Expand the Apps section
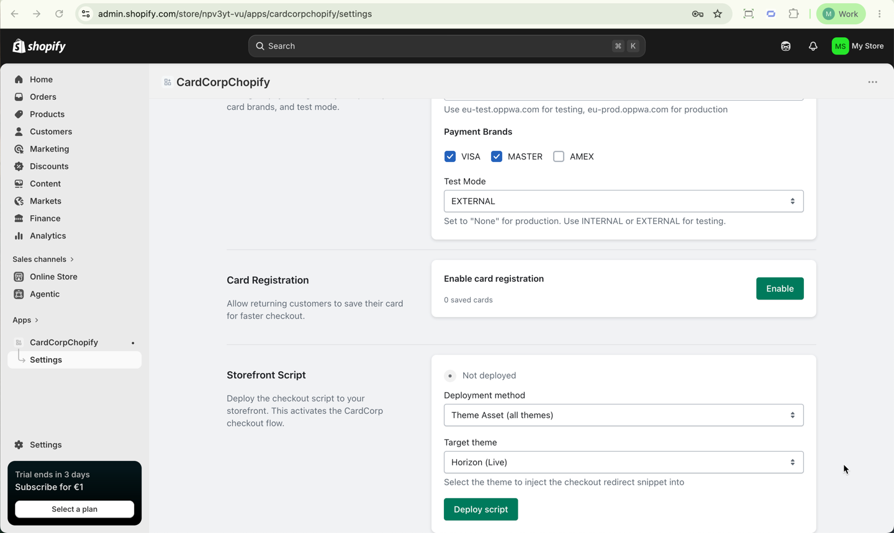894x533 pixels. coord(25,320)
